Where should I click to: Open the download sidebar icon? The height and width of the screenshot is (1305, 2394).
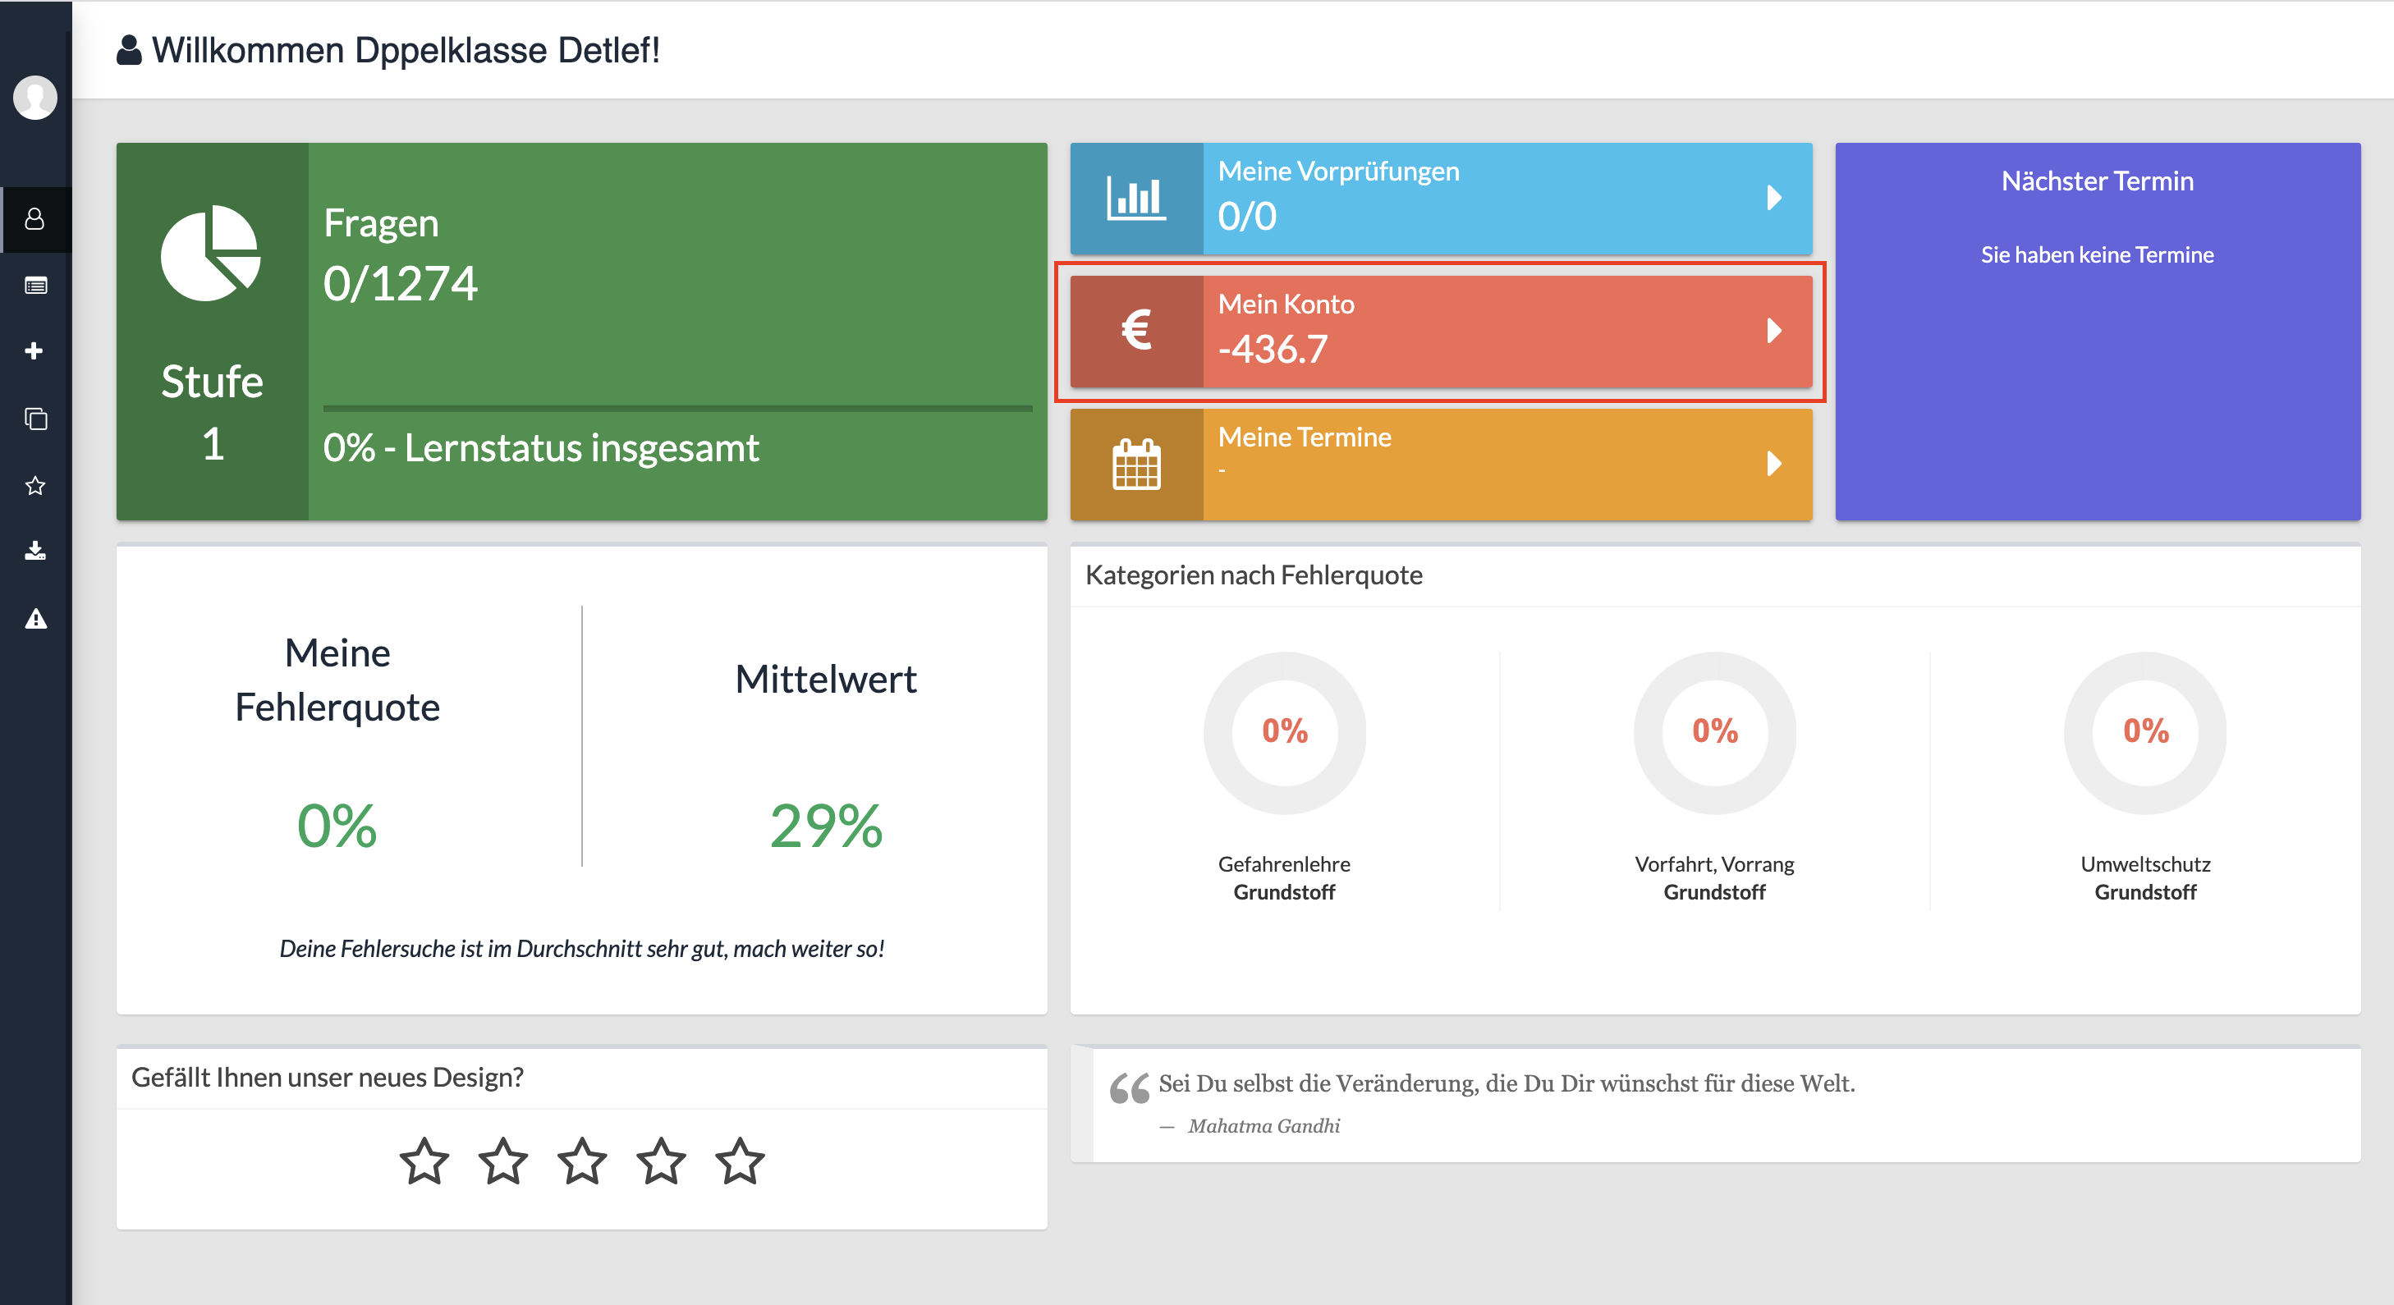coord(34,551)
